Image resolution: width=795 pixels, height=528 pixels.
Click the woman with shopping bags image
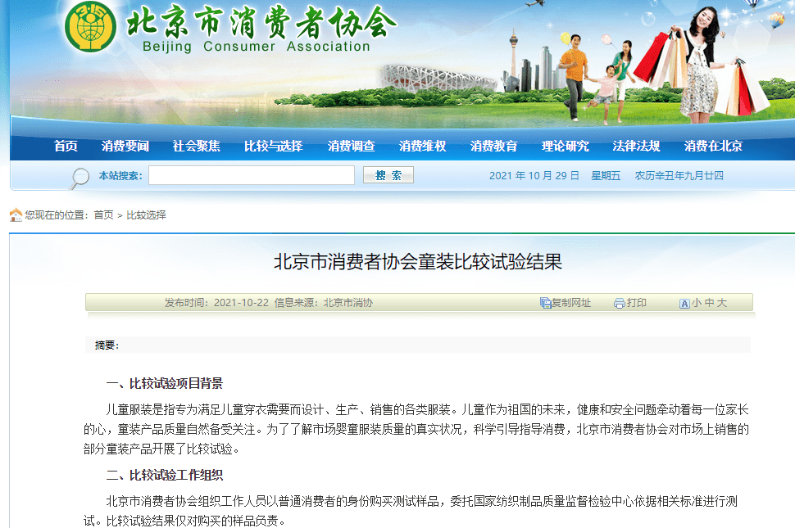(x=702, y=63)
